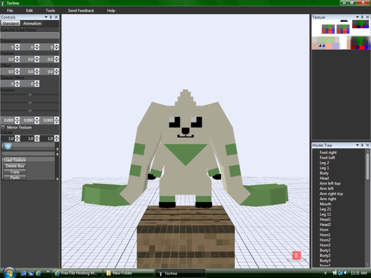Click the volume icon in system tray
The height and width of the screenshot is (278, 371).
(x=346, y=273)
